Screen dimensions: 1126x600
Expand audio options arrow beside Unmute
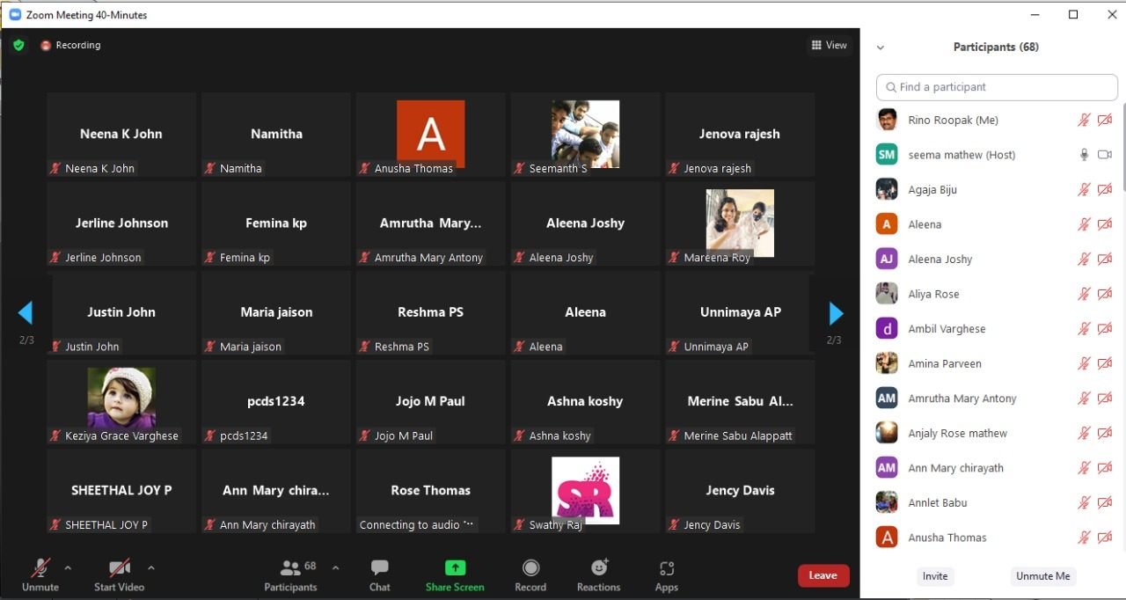(x=68, y=567)
